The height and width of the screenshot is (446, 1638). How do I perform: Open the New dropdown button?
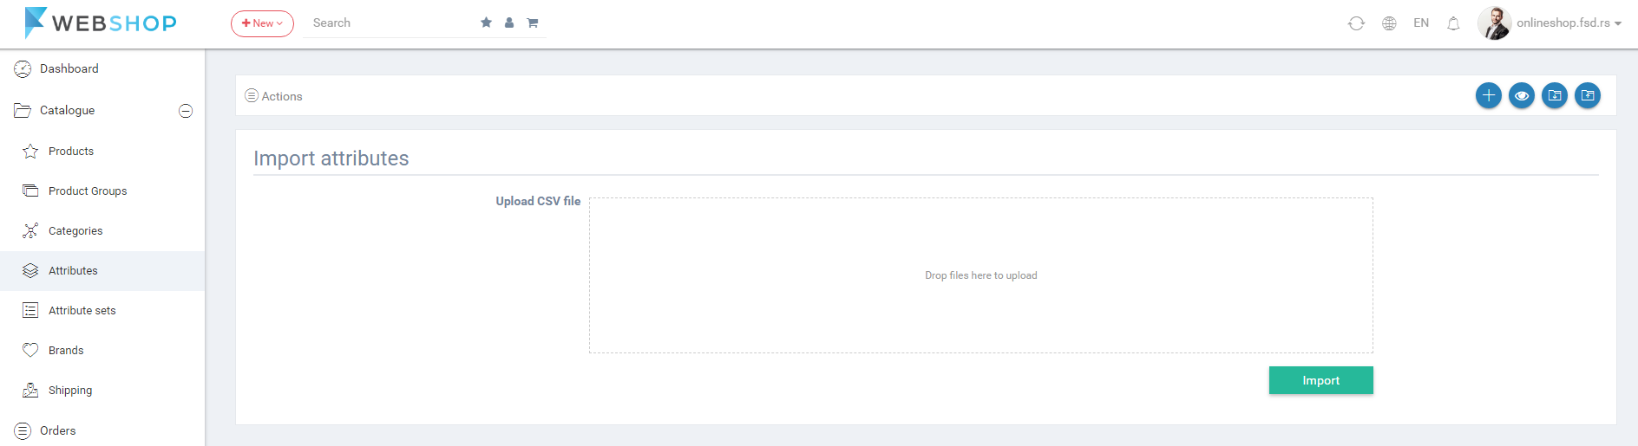click(x=262, y=23)
